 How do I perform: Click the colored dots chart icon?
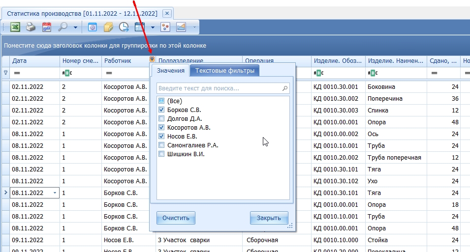[165, 27]
